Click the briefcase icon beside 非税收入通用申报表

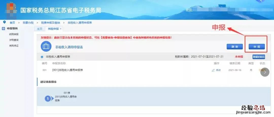coord(46,47)
